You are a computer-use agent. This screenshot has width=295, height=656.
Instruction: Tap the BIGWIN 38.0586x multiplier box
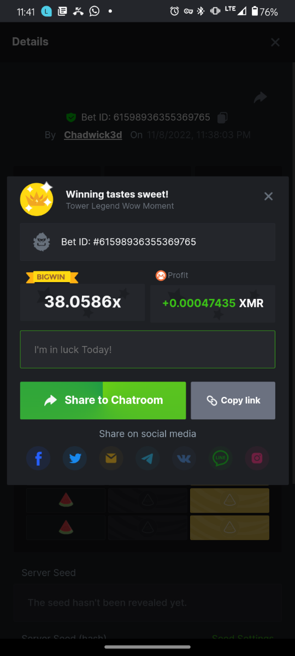(x=82, y=301)
